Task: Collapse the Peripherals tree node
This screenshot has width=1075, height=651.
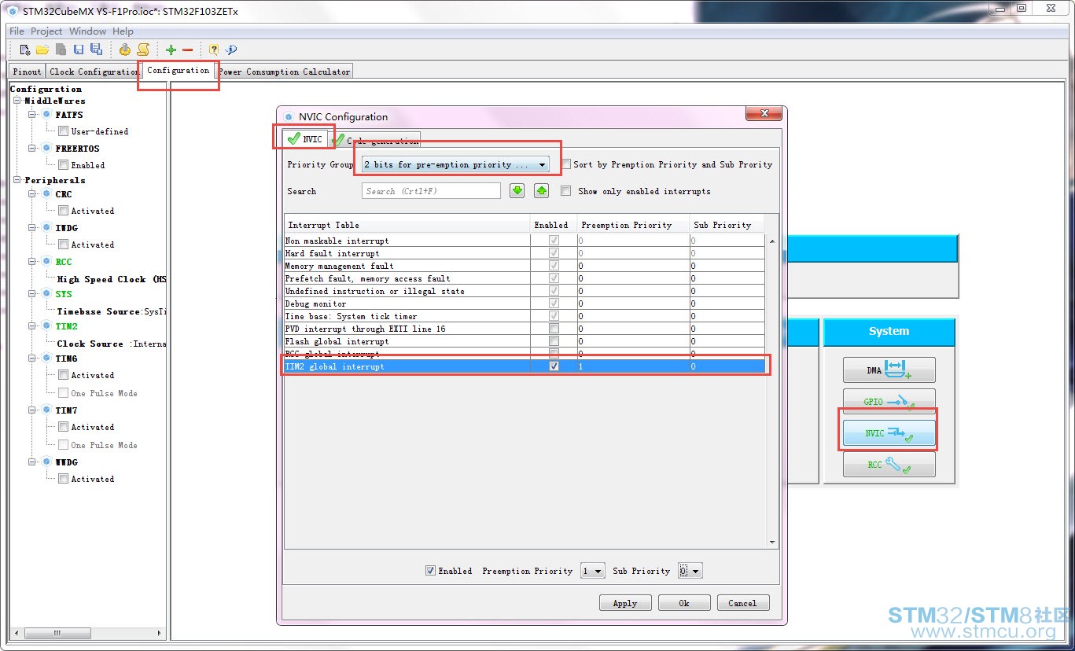Action: 17,180
